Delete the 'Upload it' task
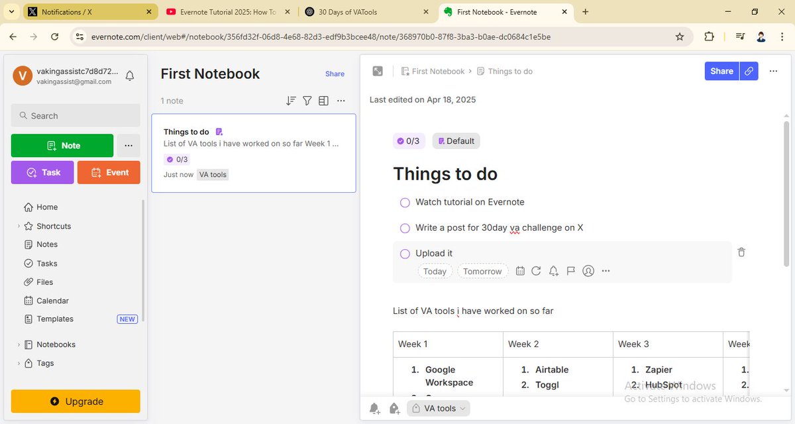This screenshot has width=795, height=424. [x=741, y=252]
